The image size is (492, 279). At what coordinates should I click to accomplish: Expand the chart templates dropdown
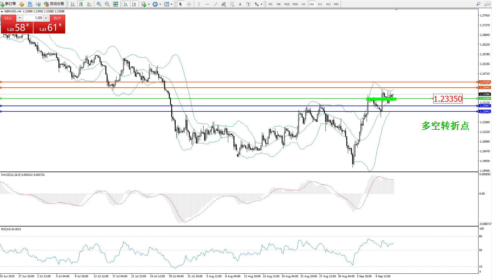[172, 4]
